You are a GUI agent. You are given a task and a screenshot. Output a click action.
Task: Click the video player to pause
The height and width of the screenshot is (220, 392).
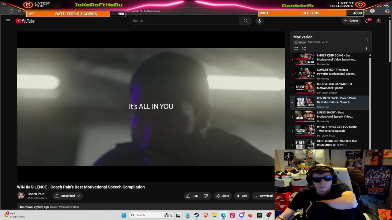151,106
